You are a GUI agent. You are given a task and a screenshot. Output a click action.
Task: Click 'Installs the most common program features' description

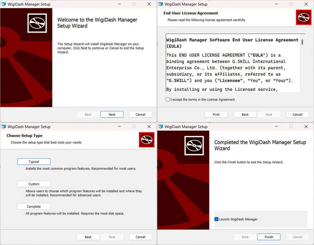[81, 169]
